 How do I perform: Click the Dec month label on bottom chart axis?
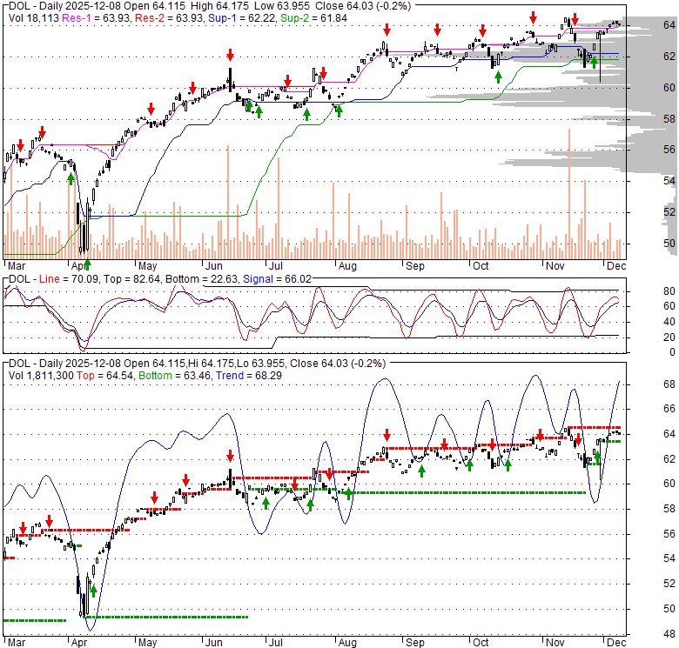(x=614, y=643)
